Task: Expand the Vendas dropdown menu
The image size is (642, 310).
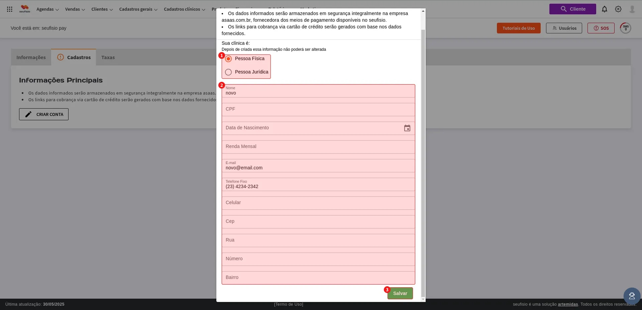Action: 75,9
